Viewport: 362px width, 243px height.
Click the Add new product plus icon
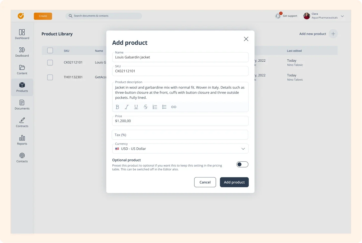tap(333, 33)
